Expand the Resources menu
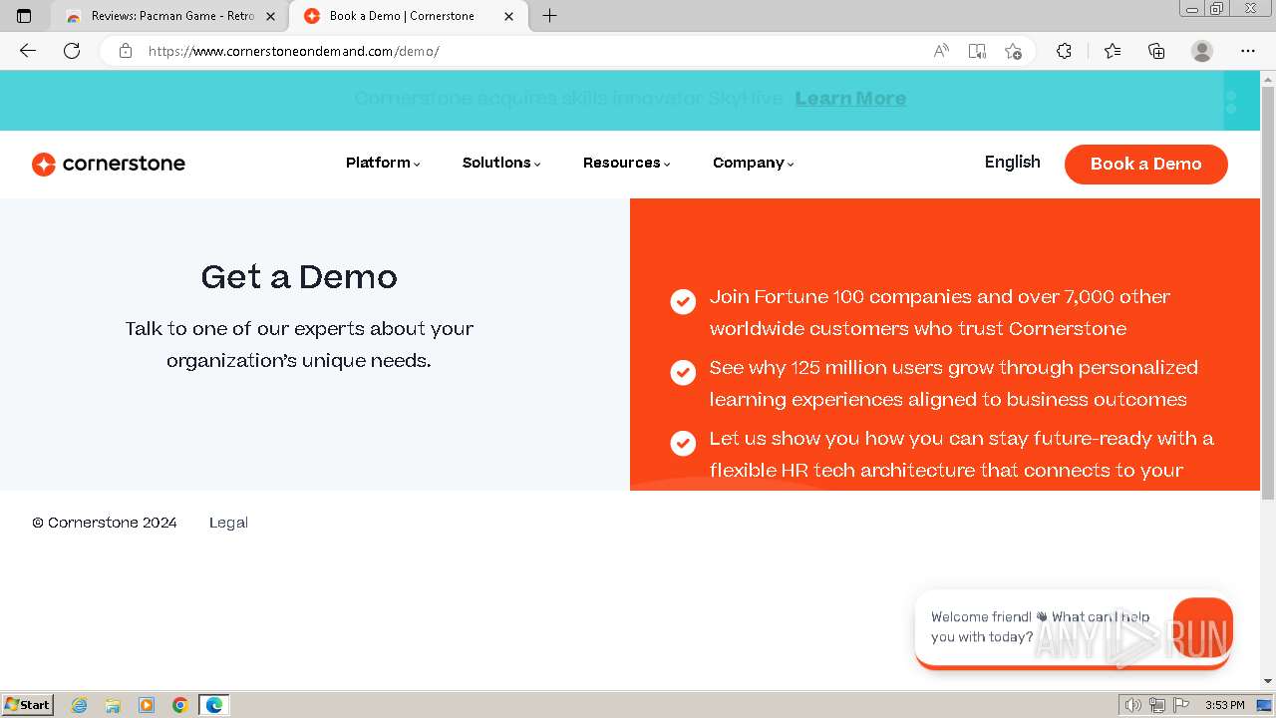Viewport: 1276px width, 718px height. (627, 163)
